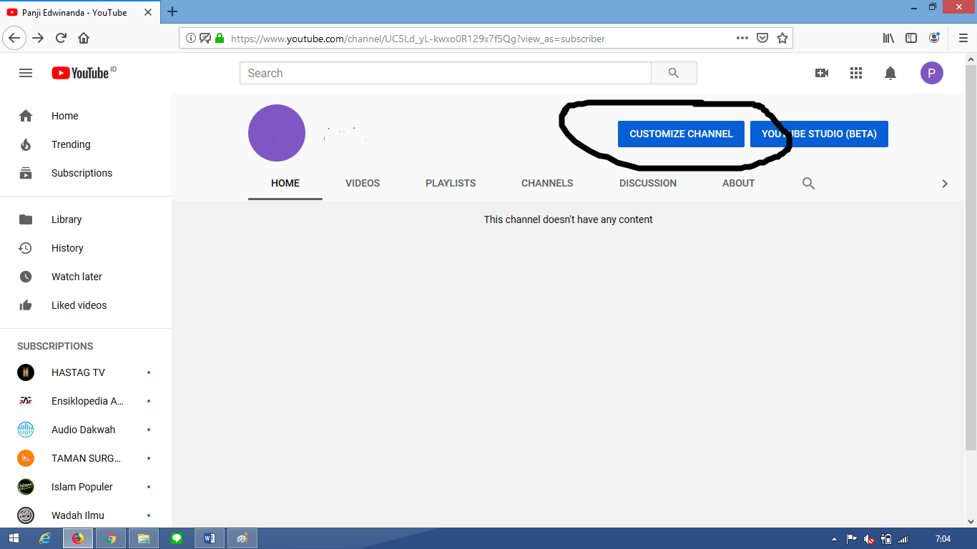Switch to Microsoft Word in taskbar
This screenshot has height=549, width=977.
tap(210, 538)
